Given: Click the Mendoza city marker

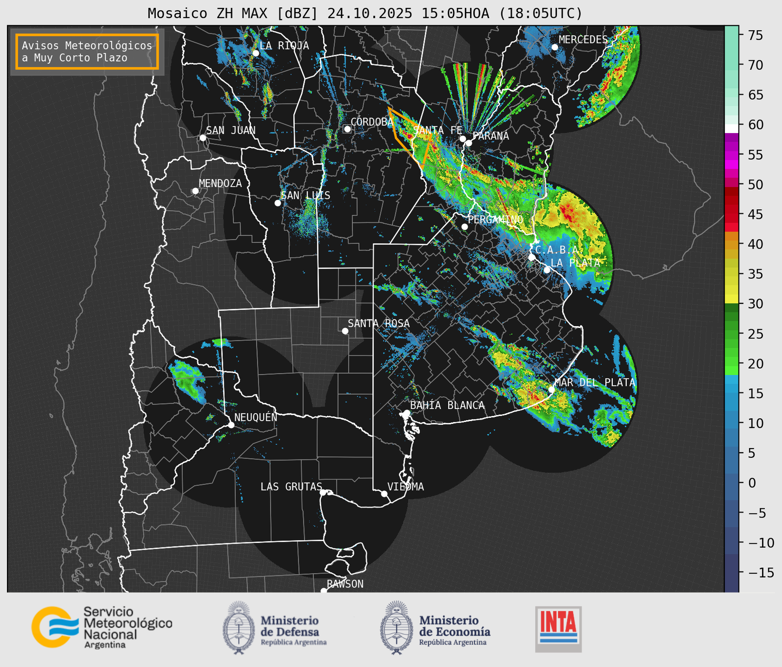Looking at the screenshot, I should coord(195,191).
